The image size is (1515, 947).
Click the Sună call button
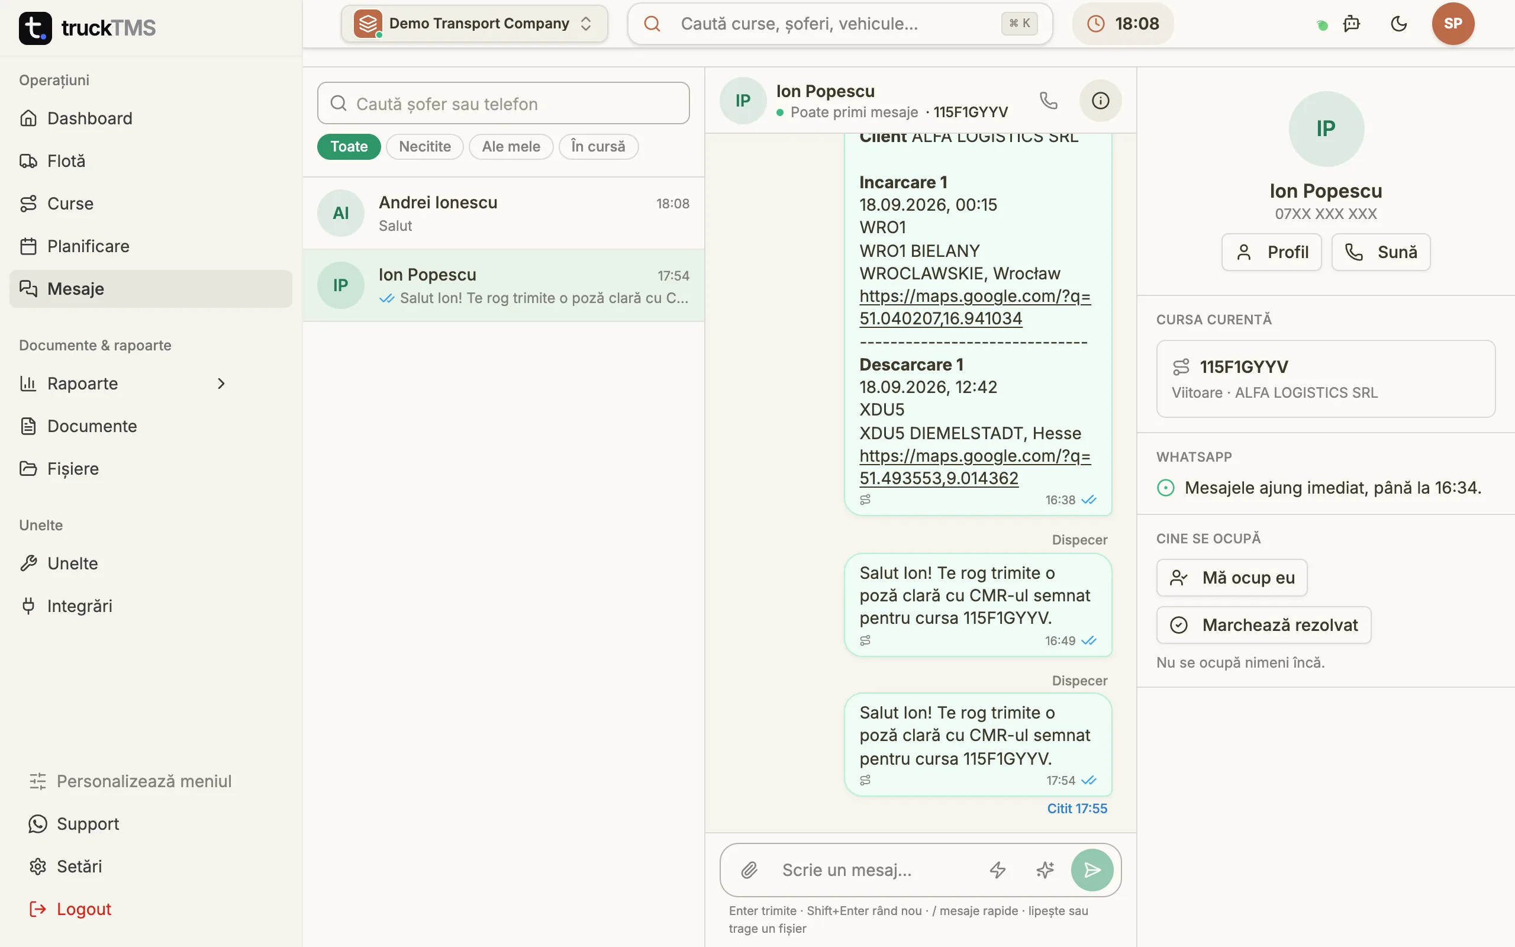click(x=1381, y=252)
